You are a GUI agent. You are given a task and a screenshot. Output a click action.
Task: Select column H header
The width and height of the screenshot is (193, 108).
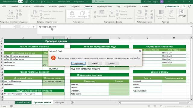(174, 38)
